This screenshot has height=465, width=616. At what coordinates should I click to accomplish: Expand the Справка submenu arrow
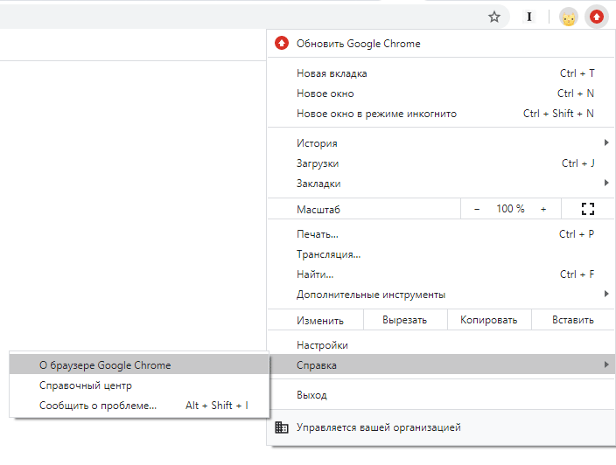click(x=606, y=365)
